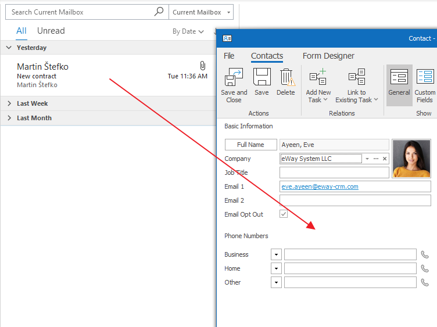Click the Save and Close ribbon icon
Image resolution: width=437 pixels, height=327 pixels.
(x=234, y=77)
